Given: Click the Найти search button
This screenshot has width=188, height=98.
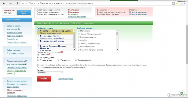Looking at the screenshot, I should coord(44,78).
